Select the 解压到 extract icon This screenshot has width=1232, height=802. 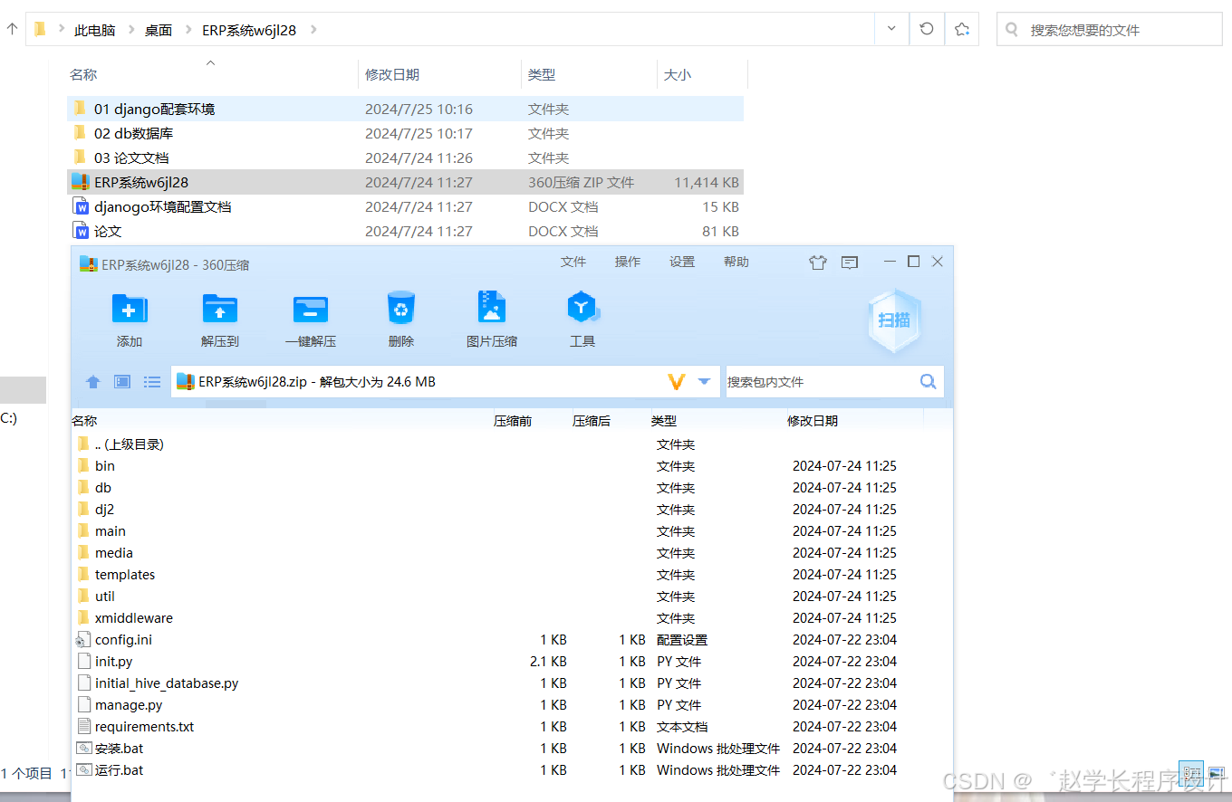pos(219,319)
